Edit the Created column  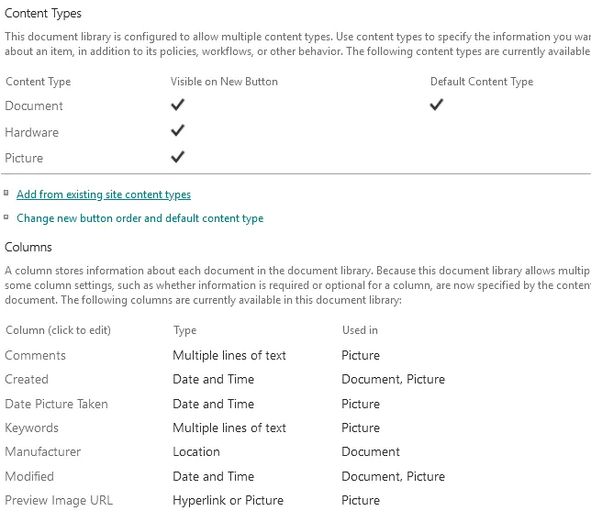[27, 379]
